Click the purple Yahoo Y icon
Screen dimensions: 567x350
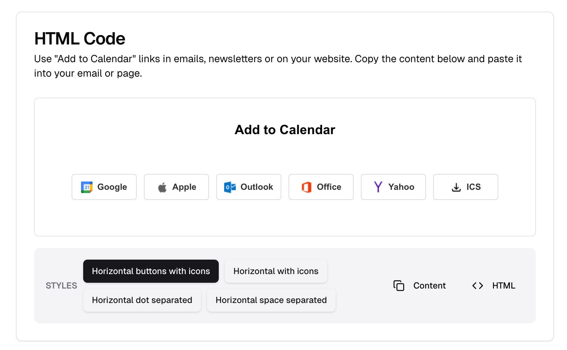point(378,187)
